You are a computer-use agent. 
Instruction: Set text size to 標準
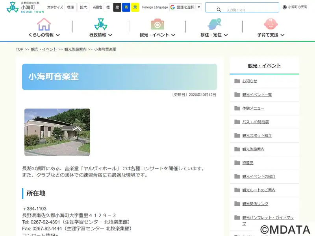[70, 7]
